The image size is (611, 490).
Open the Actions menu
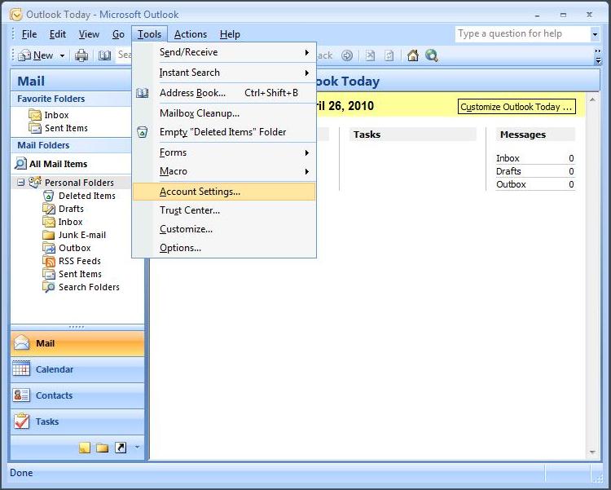pyautogui.click(x=191, y=34)
